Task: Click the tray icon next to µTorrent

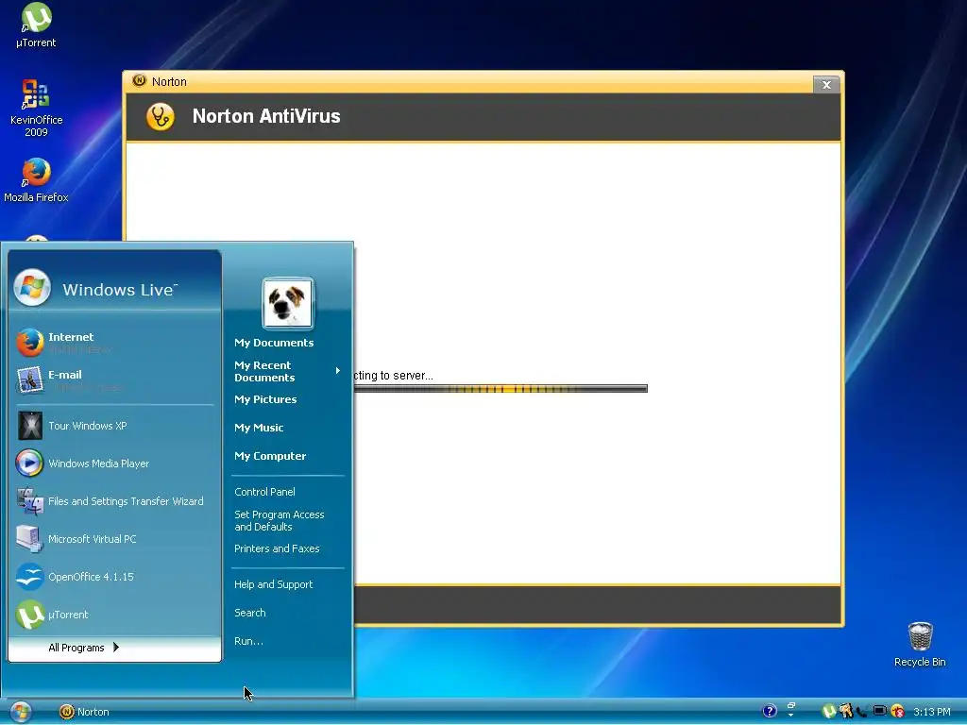Action: point(846,712)
